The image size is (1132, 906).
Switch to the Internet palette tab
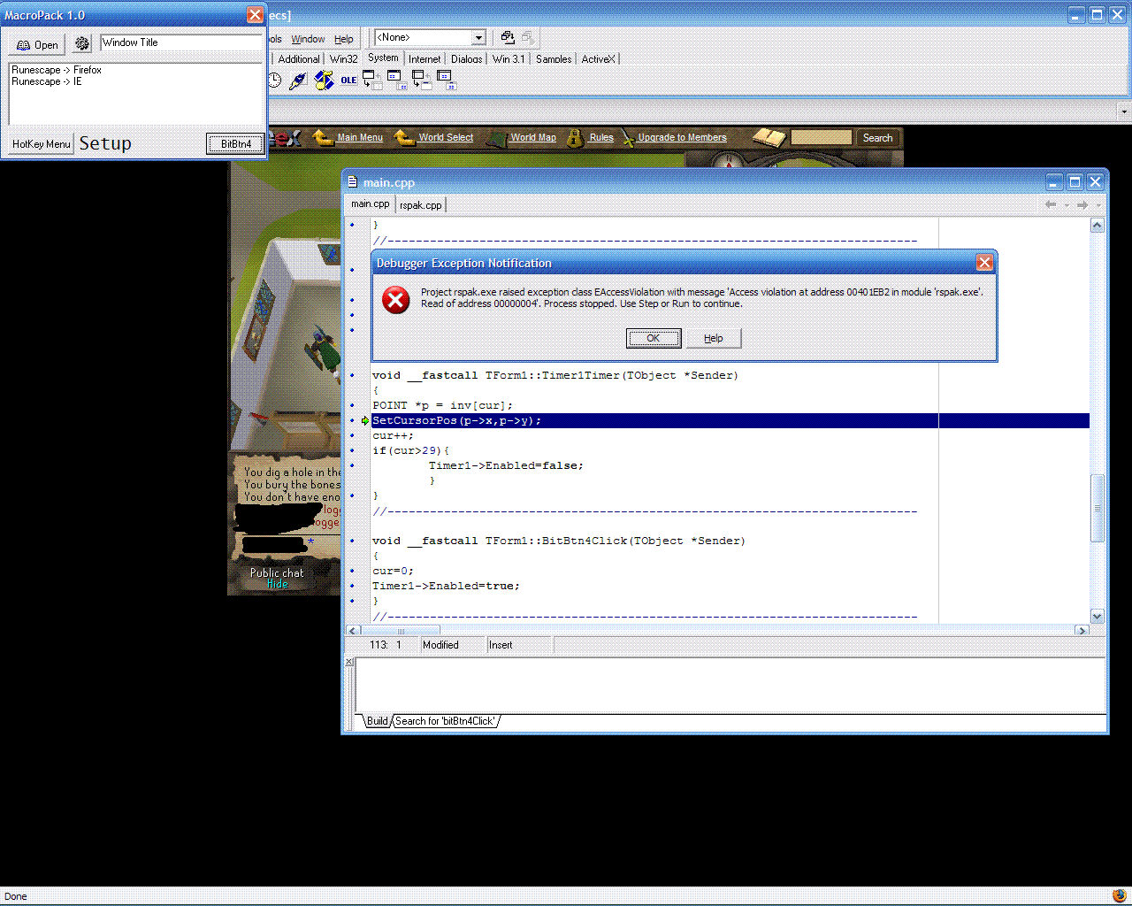(424, 59)
